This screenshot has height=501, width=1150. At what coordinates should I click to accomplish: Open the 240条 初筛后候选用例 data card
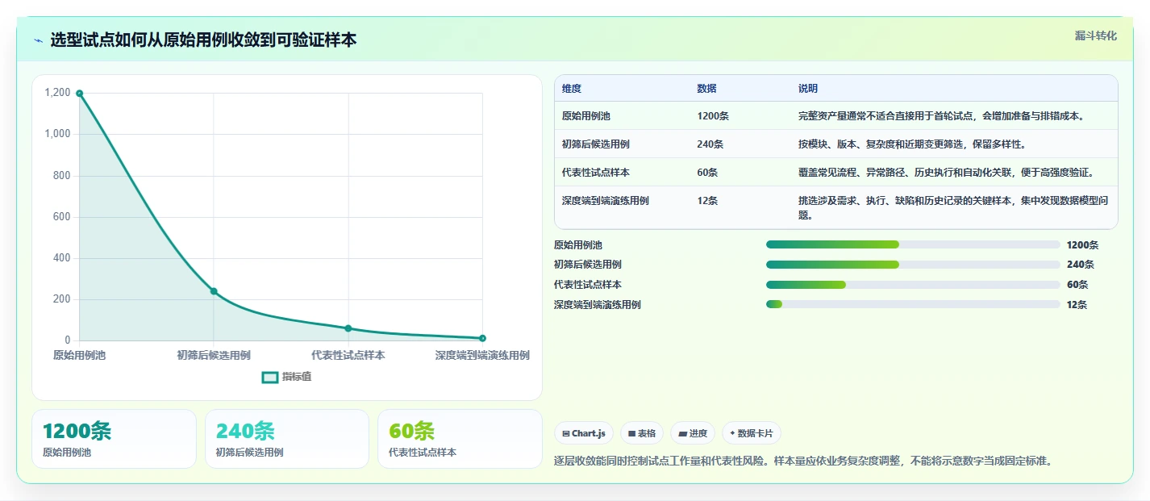pos(287,439)
